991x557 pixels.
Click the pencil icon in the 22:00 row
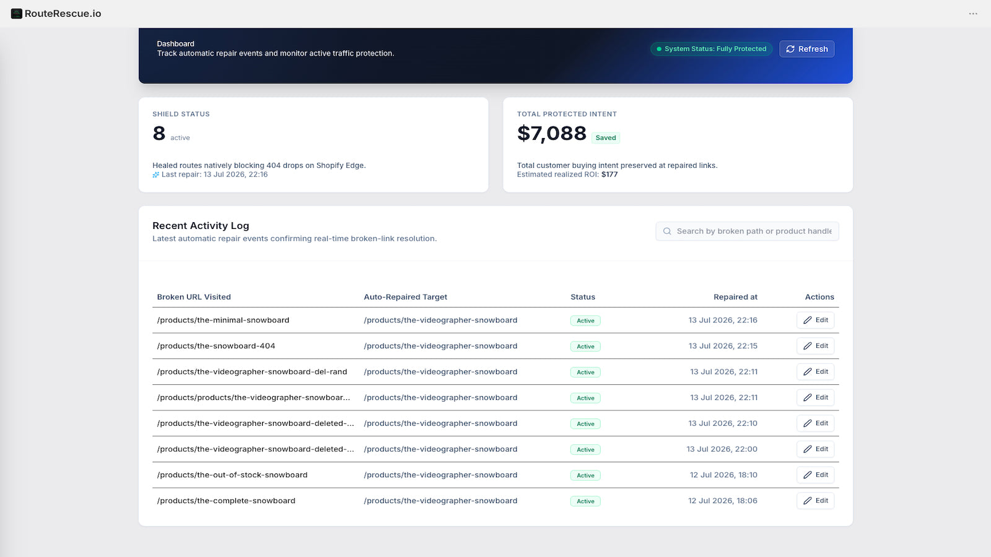(x=808, y=449)
